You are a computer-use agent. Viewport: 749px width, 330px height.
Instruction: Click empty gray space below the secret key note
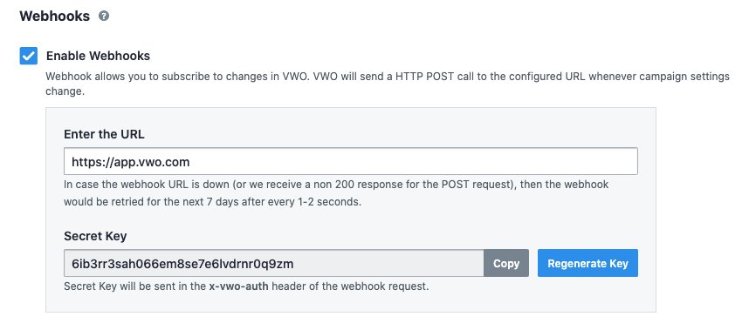click(351, 303)
